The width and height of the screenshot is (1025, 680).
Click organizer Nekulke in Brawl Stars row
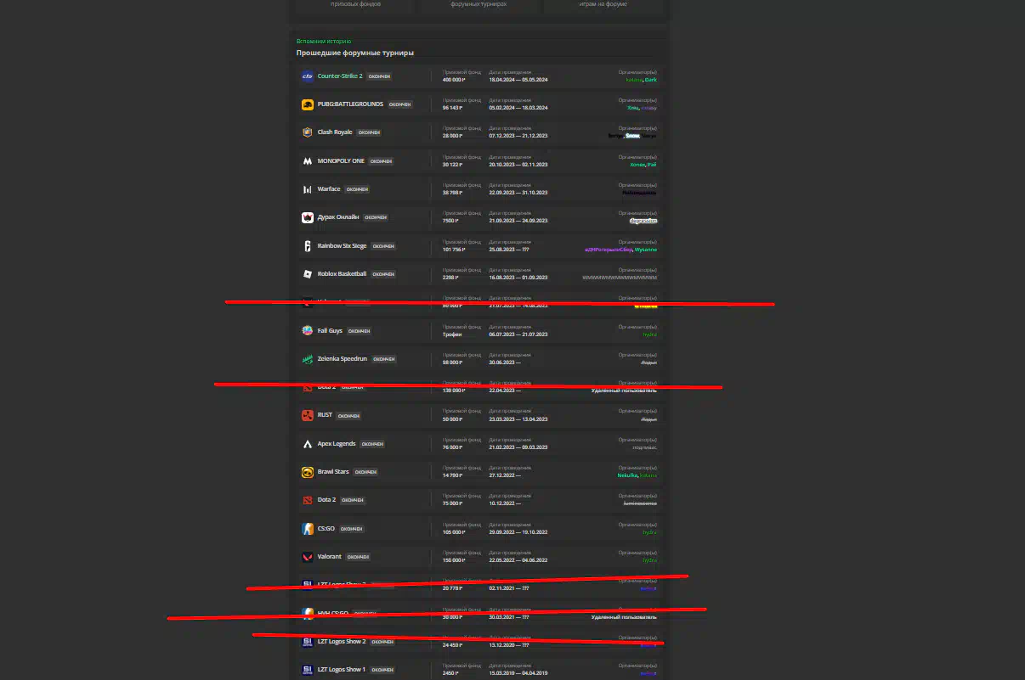627,475
